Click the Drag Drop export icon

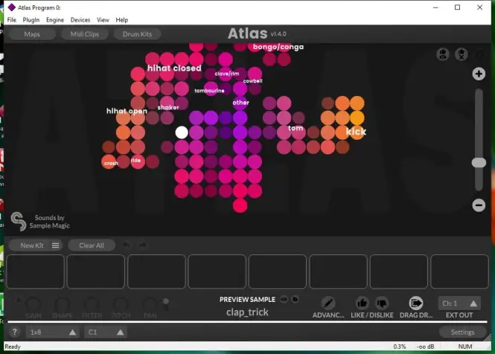[x=416, y=303]
